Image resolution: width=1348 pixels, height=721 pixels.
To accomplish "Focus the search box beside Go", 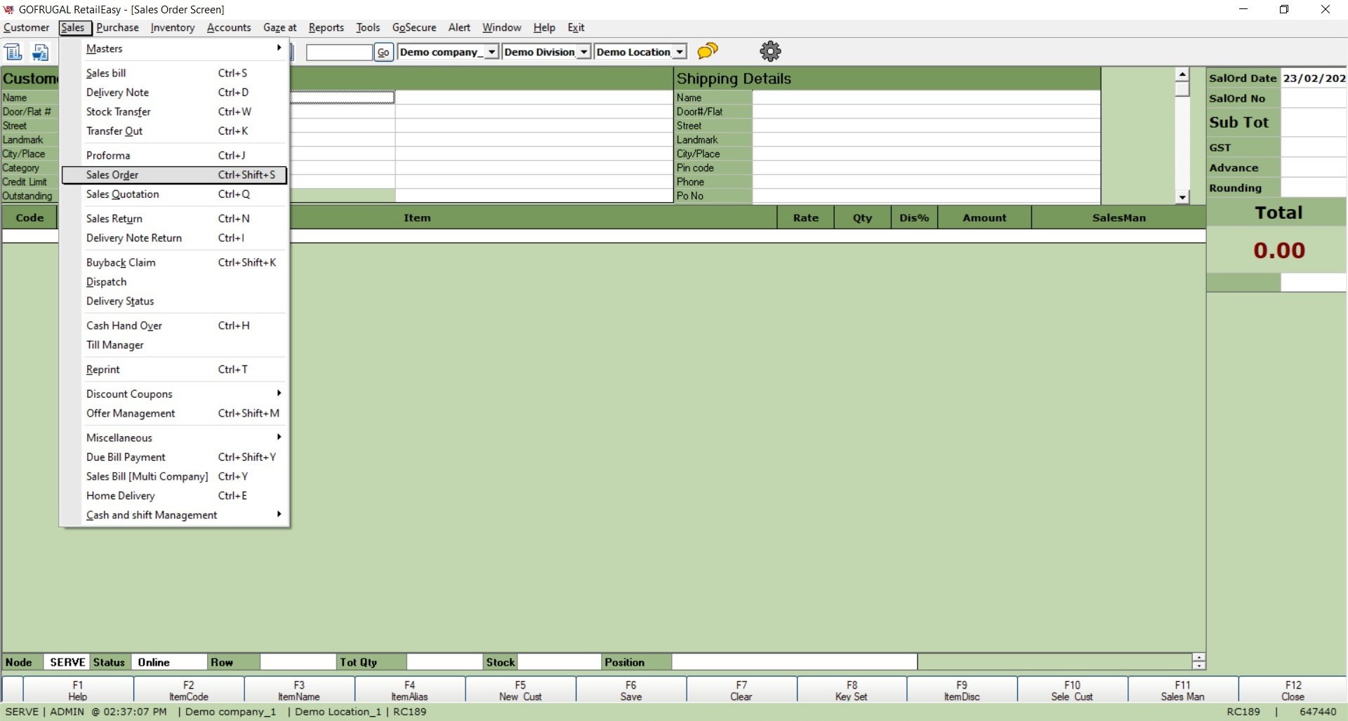I will (339, 53).
